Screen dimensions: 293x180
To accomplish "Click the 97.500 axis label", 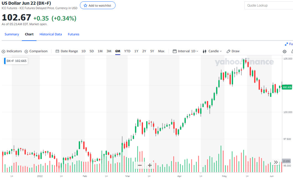I will (x=287, y=139).
